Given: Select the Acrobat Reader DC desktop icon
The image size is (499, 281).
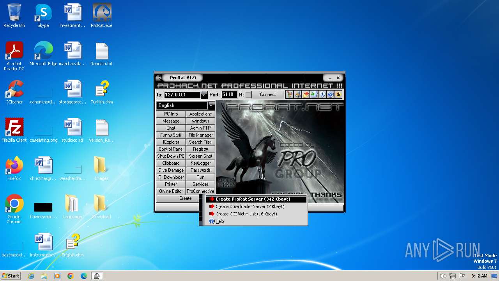Looking at the screenshot, I should pos(14,57).
